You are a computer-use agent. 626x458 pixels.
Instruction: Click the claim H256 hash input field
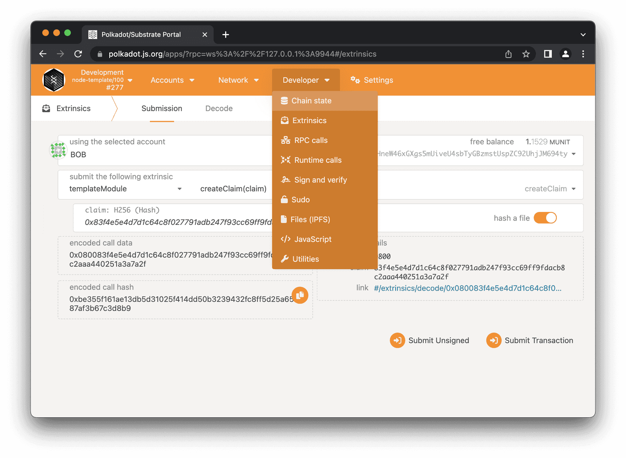(176, 222)
